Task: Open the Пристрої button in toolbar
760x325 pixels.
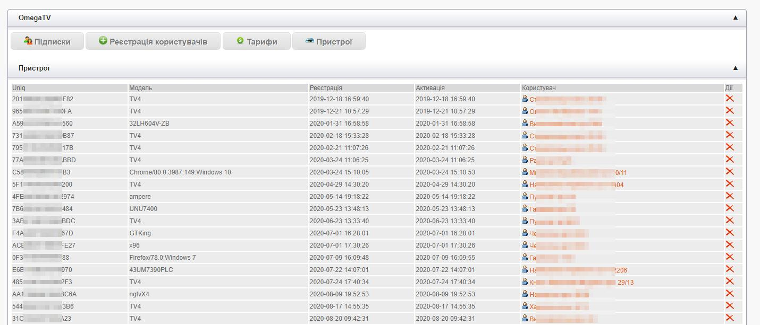Action: pyautogui.click(x=328, y=41)
